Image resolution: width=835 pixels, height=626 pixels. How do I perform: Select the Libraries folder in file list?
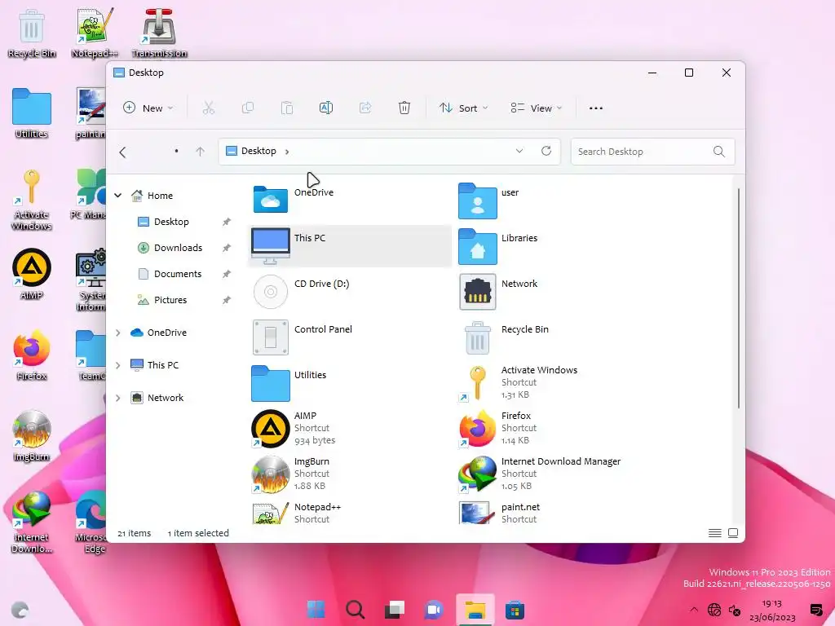558,245
